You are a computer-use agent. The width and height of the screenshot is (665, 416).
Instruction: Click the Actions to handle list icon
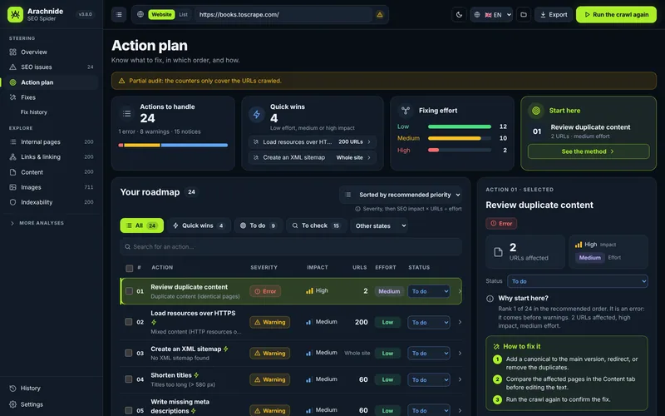tap(127, 113)
